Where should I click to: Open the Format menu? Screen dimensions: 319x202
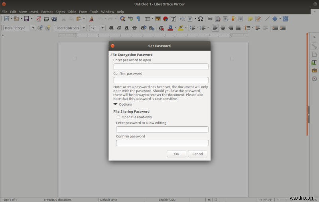47,12
